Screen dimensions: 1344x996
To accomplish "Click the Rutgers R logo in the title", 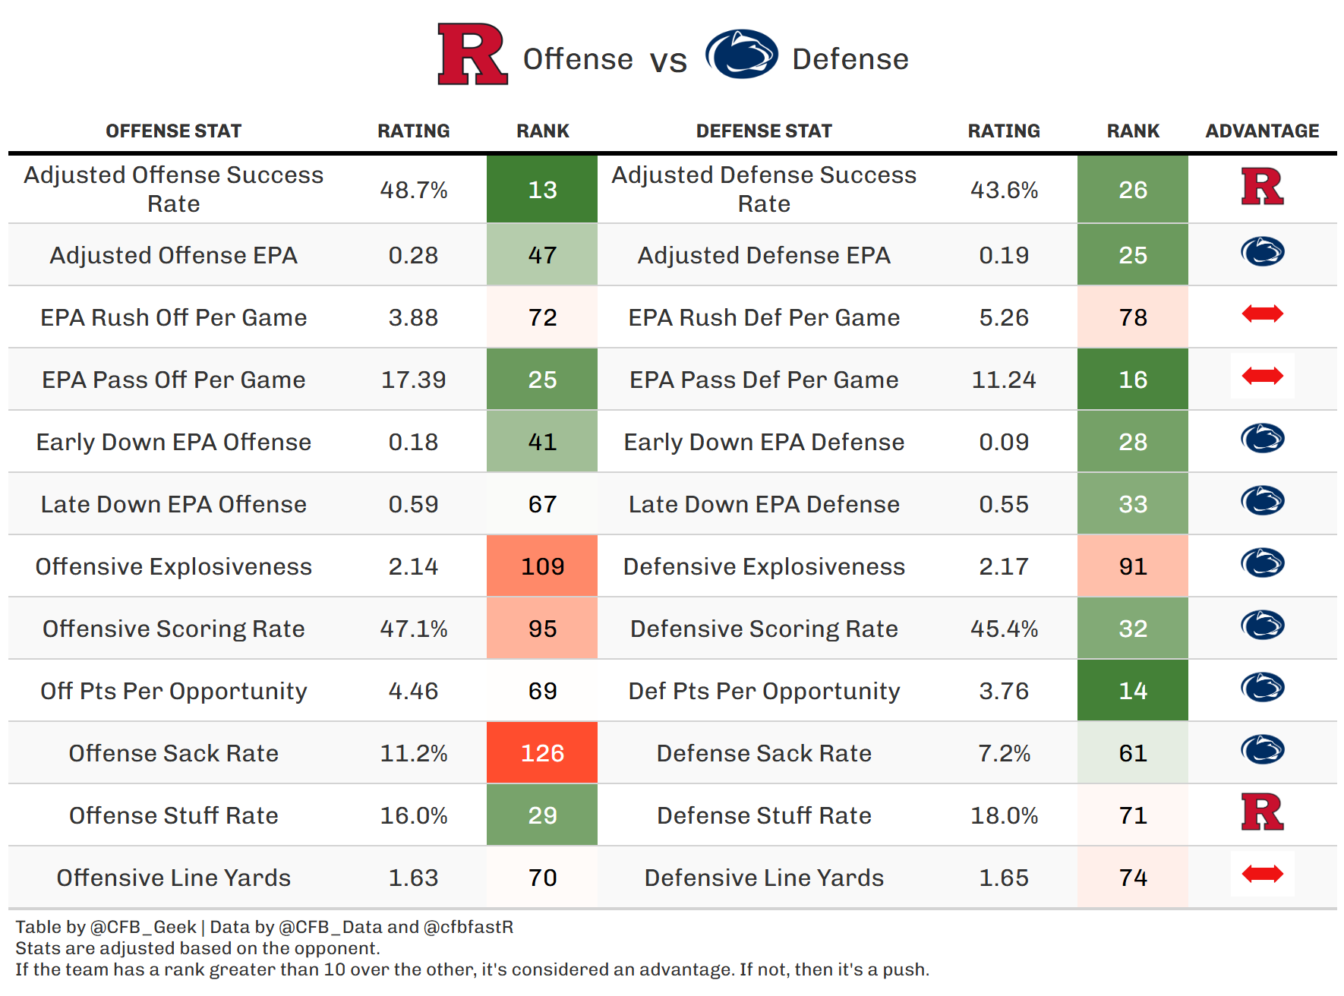I will tap(472, 54).
